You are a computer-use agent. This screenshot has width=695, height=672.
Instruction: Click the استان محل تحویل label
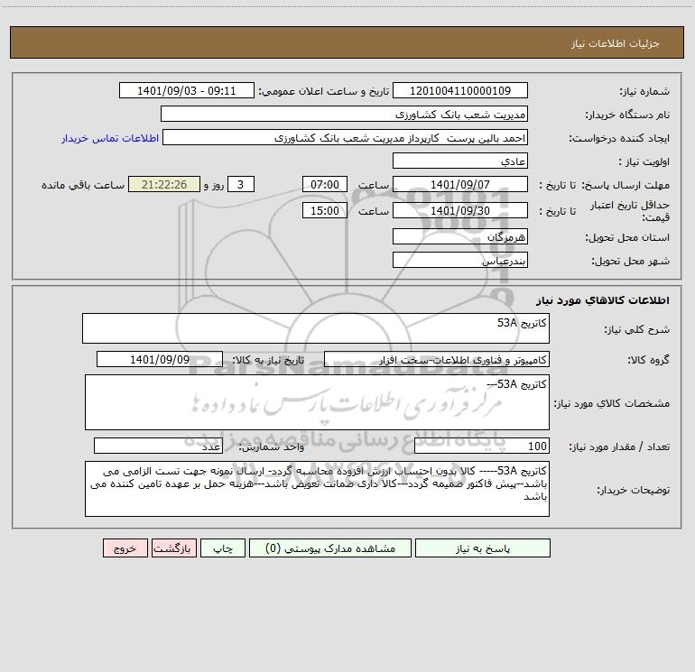click(x=627, y=237)
